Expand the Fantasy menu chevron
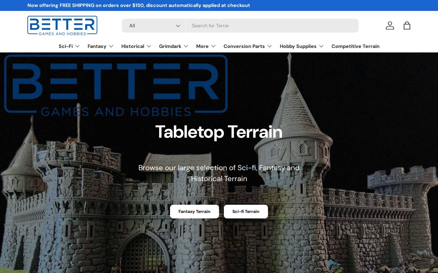This screenshot has width=438, height=273. coord(111,46)
